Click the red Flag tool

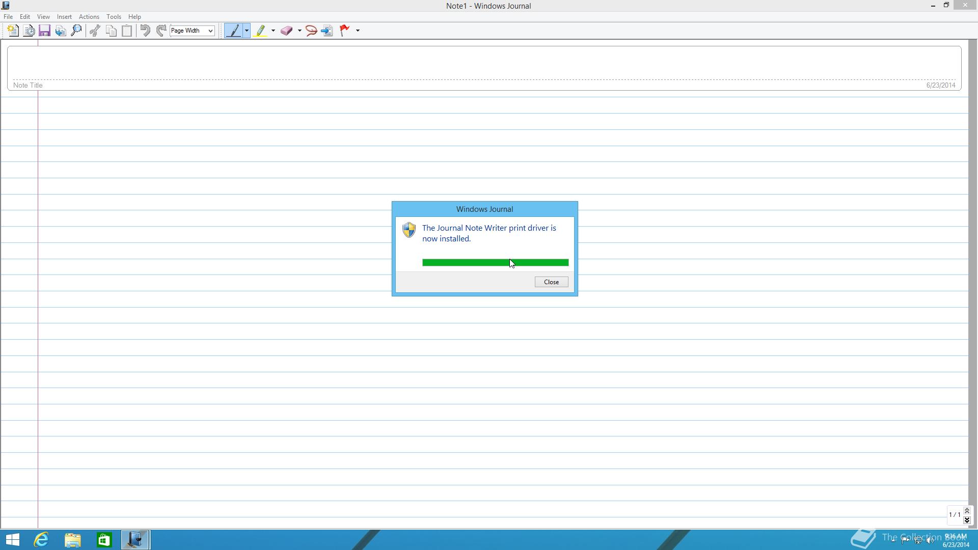345,31
